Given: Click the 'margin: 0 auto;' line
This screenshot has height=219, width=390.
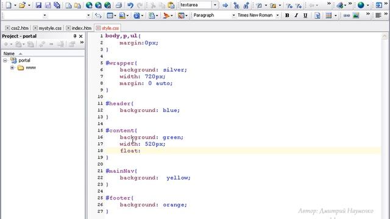Looking at the screenshot, I should coord(146,83).
